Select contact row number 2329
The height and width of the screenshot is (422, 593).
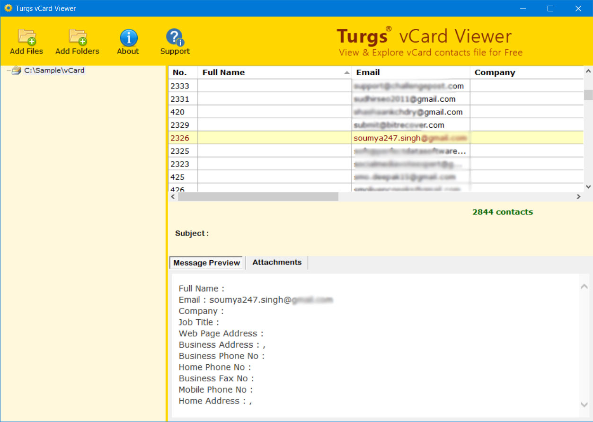point(376,125)
